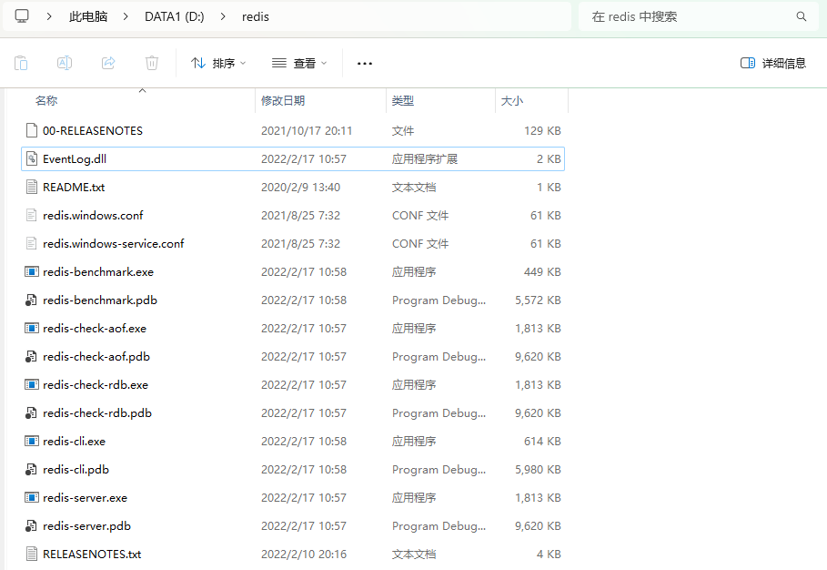
Task: Click the file name redis-benchmark.pdb
Action: tap(100, 300)
